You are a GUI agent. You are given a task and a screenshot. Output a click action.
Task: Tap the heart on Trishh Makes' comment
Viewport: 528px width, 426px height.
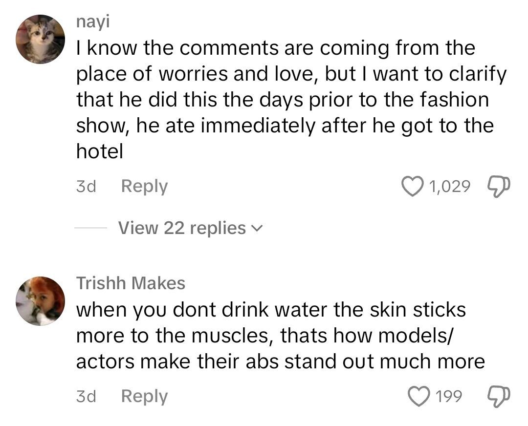point(417,396)
